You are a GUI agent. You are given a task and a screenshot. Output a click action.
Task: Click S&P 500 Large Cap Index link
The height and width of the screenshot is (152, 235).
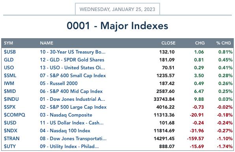coord(73,107)
